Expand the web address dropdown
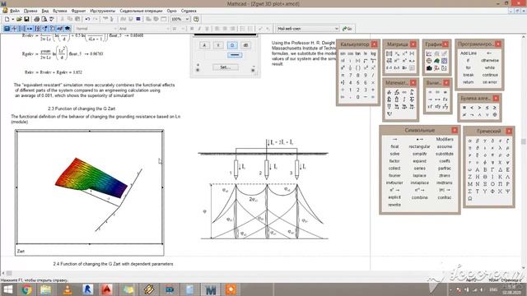The image size is (527, 296). tap(337, 29)
